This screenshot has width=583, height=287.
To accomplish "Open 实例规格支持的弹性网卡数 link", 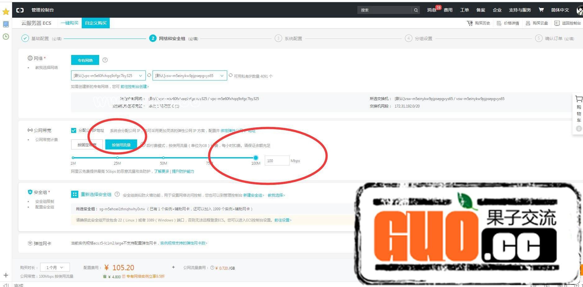I will 184,243.
